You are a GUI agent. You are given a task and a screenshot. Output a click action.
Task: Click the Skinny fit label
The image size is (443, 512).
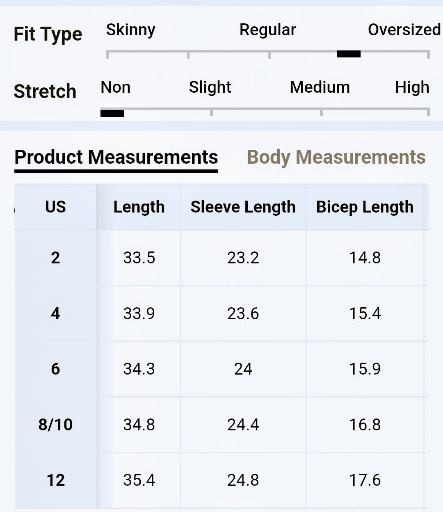coord(130,30)
